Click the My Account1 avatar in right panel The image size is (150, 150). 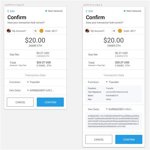click(x=87, y=31)
